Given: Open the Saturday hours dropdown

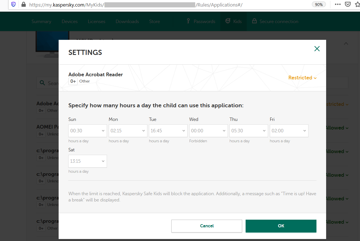Looking at the screenshot, I should 88,161.
